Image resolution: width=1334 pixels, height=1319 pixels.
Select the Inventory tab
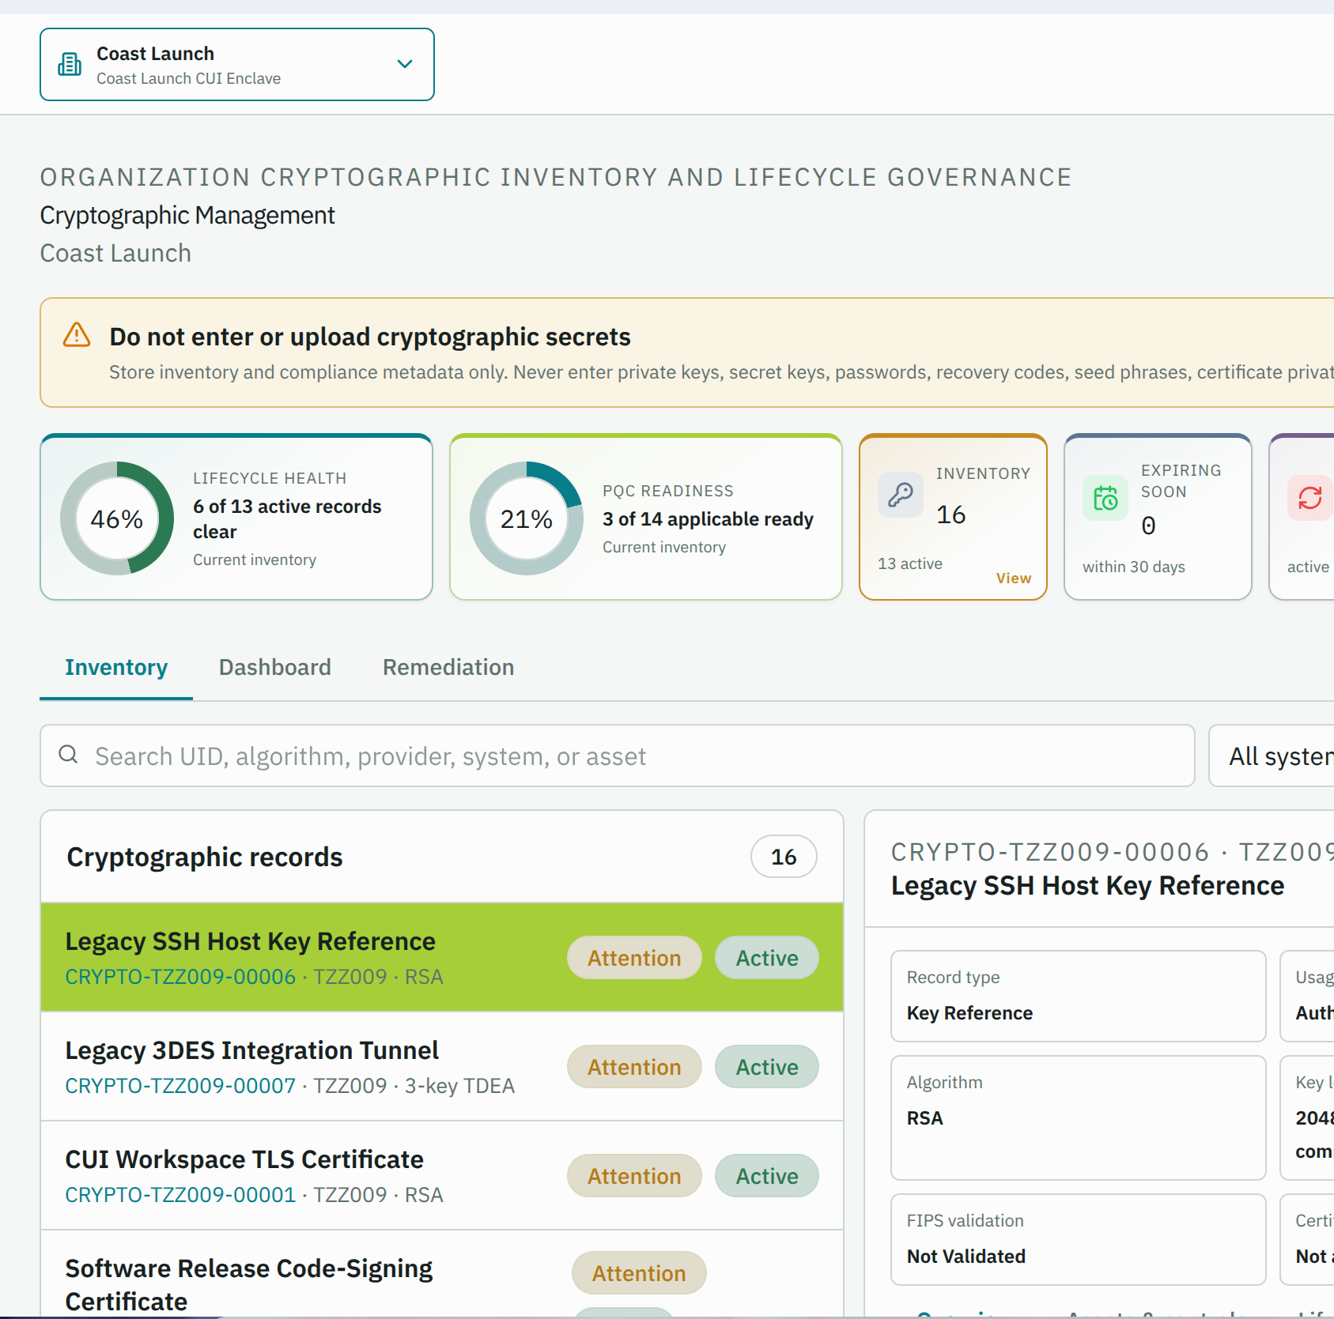[x=116, y=668]
